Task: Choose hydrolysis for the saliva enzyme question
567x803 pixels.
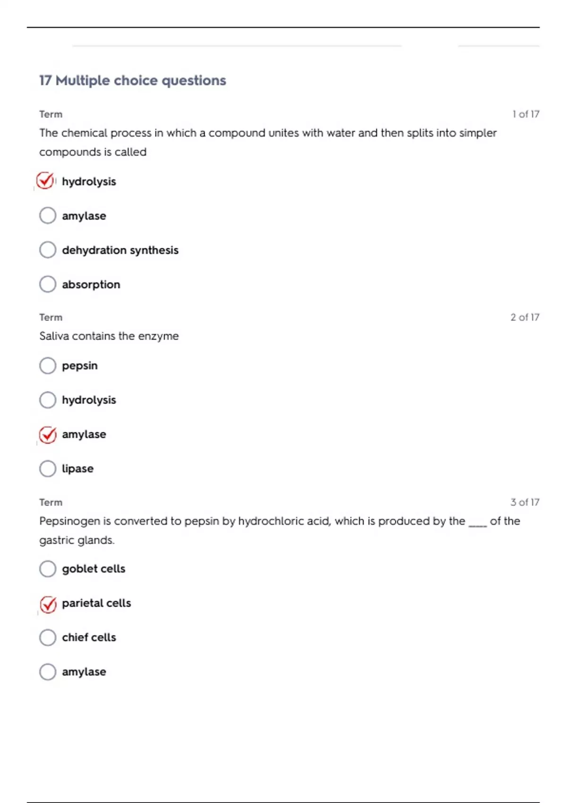Action: click(48, 400)
